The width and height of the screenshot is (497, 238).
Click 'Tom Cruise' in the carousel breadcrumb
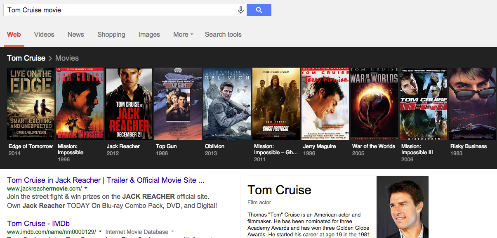click(26, 58)
